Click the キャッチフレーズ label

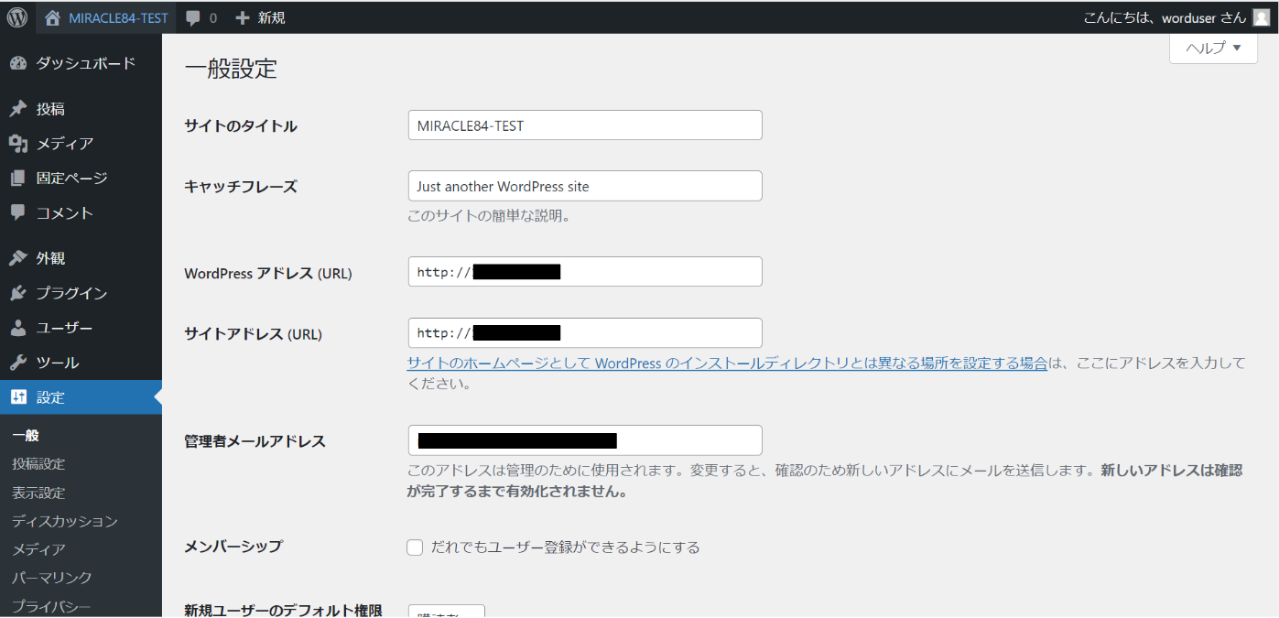pos(241,187)
